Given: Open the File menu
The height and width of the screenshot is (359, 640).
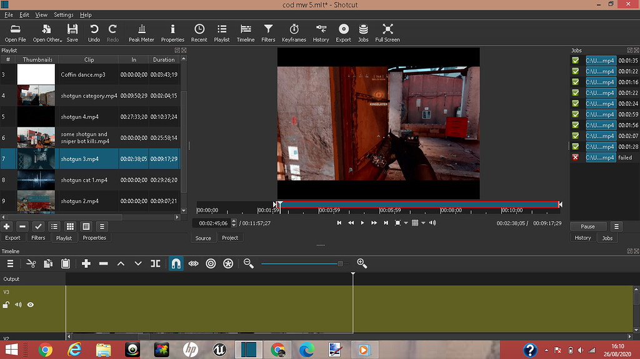Looking at the screenshot, I should [x=9, y=15].
